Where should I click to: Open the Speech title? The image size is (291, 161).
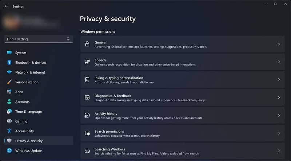click(100, 60)
